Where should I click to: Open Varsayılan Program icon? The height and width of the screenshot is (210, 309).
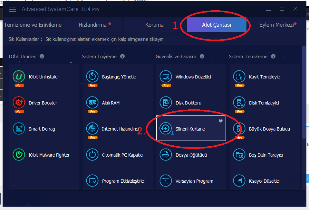coord(166,181)
